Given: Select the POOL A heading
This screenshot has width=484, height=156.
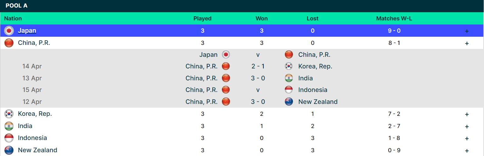Looking at the screenshot, I should click(16, 6).
